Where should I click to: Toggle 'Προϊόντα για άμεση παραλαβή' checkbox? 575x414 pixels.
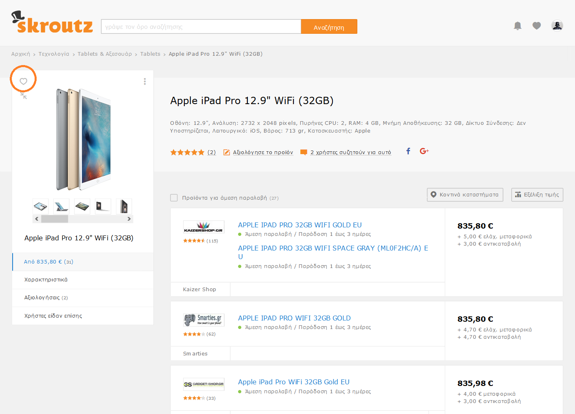click(174, 198)
